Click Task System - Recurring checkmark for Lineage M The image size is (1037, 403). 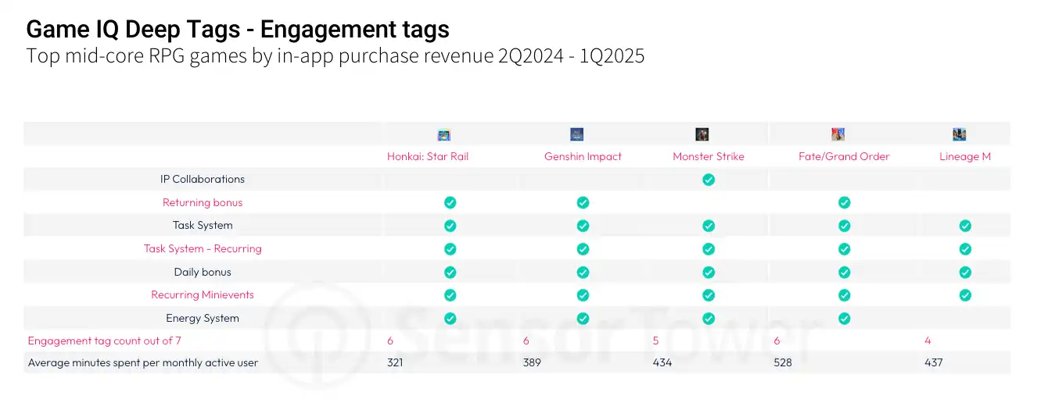point(966,249)
